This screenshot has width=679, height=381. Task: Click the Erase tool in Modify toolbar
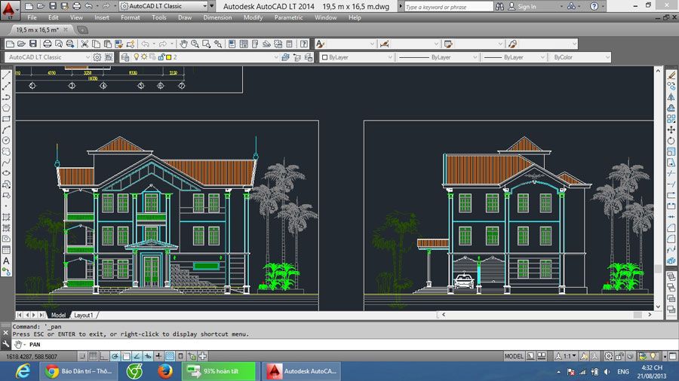coord(671,75)
